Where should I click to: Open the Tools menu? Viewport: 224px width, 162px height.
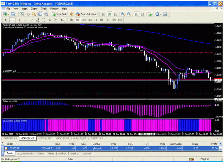click(44, 9)
